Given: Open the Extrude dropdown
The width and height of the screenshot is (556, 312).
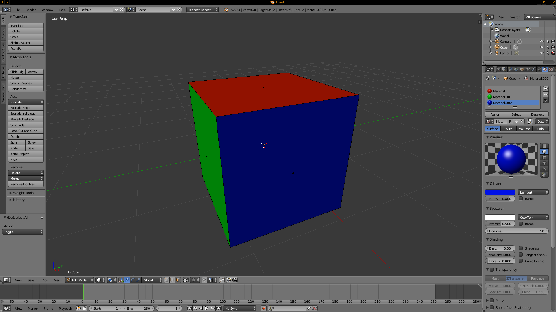Looking at the screenshot, I should click(x=26, y=102).
